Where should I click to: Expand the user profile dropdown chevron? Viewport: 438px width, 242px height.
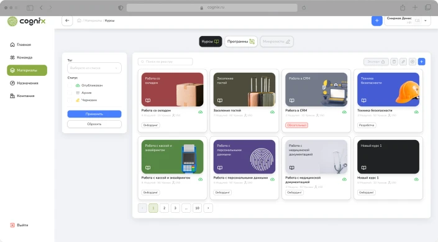tap(426, 21)
